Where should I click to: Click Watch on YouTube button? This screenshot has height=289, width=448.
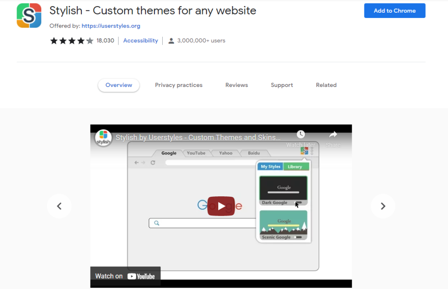125,276
